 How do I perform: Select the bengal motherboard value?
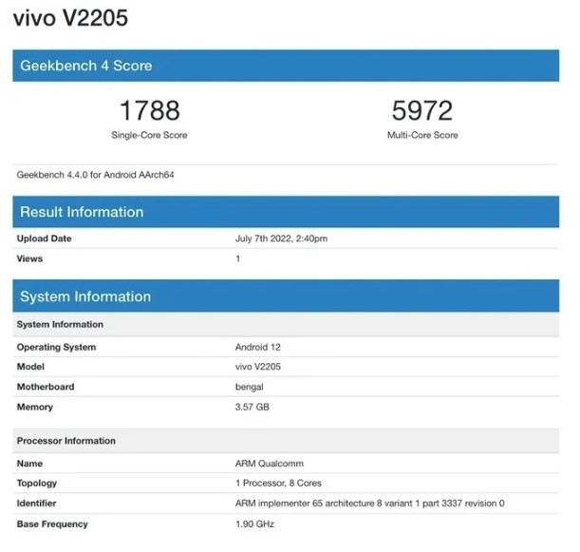pyautogui.click(x=250, y=388)
